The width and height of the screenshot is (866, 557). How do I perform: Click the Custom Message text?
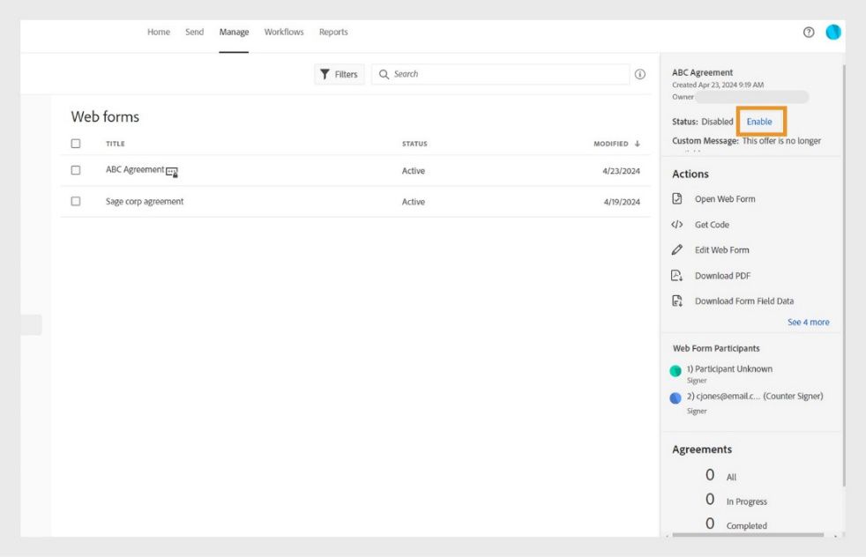[x=746, y=141]
